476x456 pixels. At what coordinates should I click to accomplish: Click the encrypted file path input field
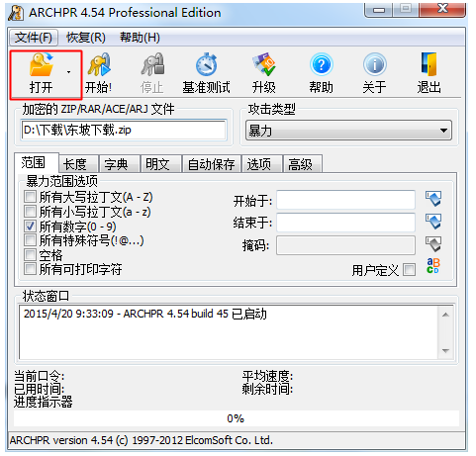tap(124, 130)
